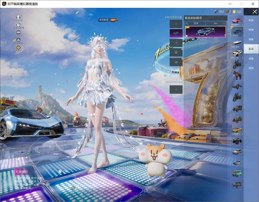259x202 pixels.
Task: Select the 幻影随行 vehicle thumbnail
Action: 237,32
